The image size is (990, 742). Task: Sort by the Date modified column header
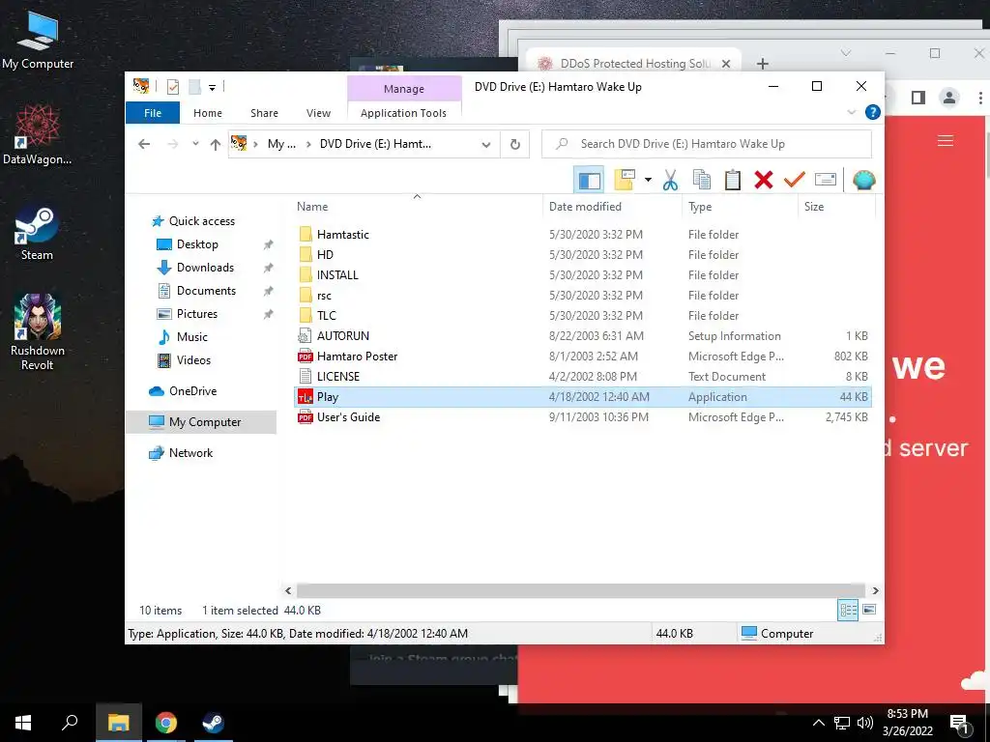click(x=612, y=207)
